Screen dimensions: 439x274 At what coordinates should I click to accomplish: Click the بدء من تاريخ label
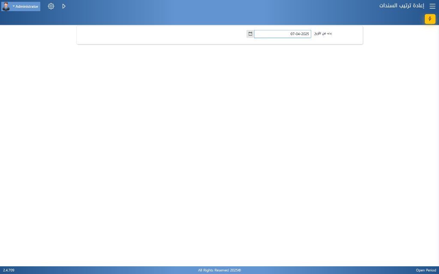click(x=323, y=33)
